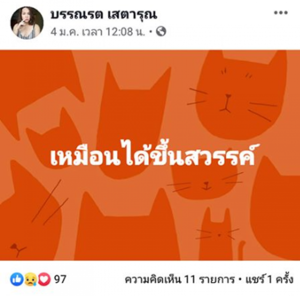300x296 pixels.
Task: View who reacted via the 97 count
Action: coord(60,279)
